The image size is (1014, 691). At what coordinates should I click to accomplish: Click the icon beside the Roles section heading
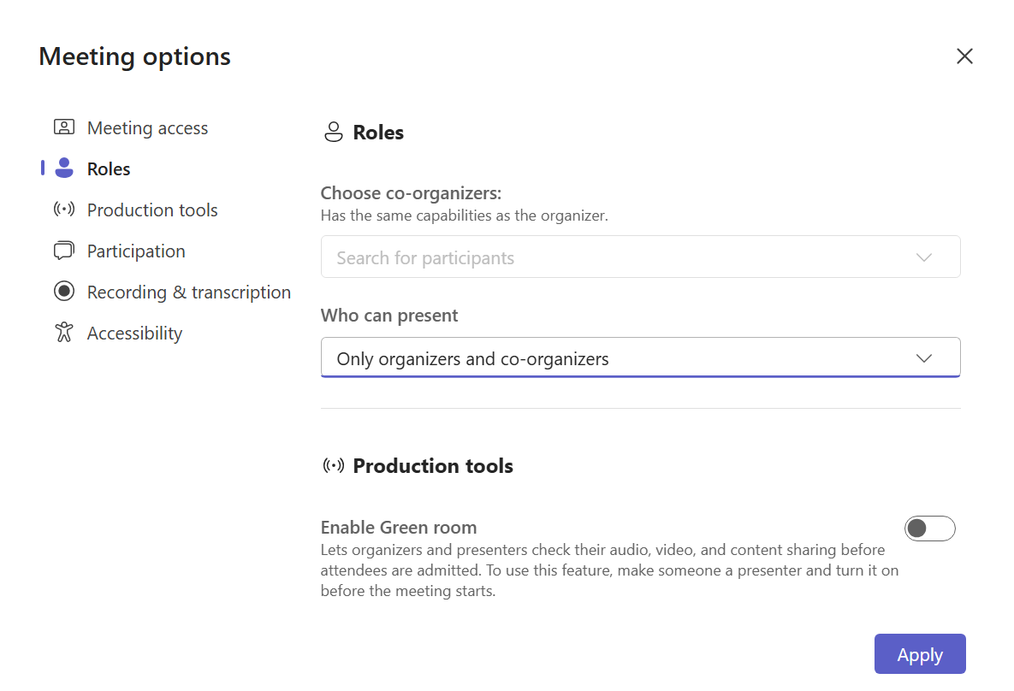pyautogui.click(x=333, y=133)
